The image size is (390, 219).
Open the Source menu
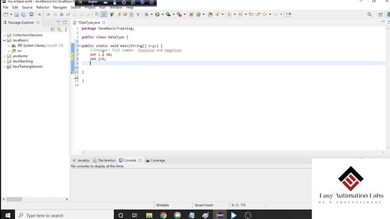click(x=27, y=7)
